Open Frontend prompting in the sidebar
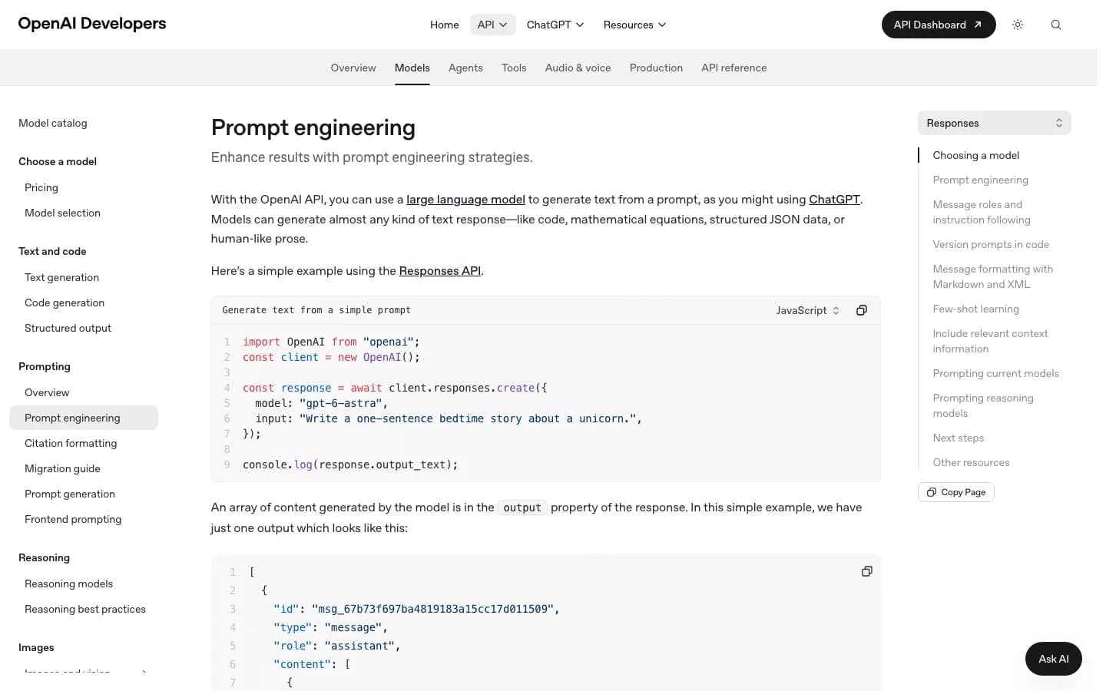1106x691 pixels. click(73, 519)
